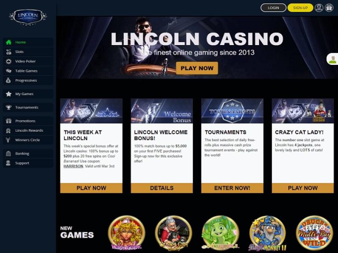Select the green turtle game icon
Screen dimensions: 338x253
point(221,233)
